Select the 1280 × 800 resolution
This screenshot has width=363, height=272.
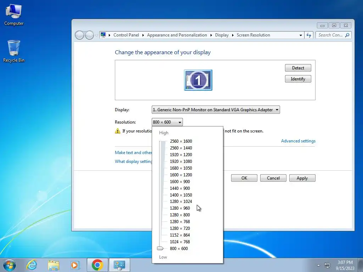pyautogui.click(x=180, y=215)
